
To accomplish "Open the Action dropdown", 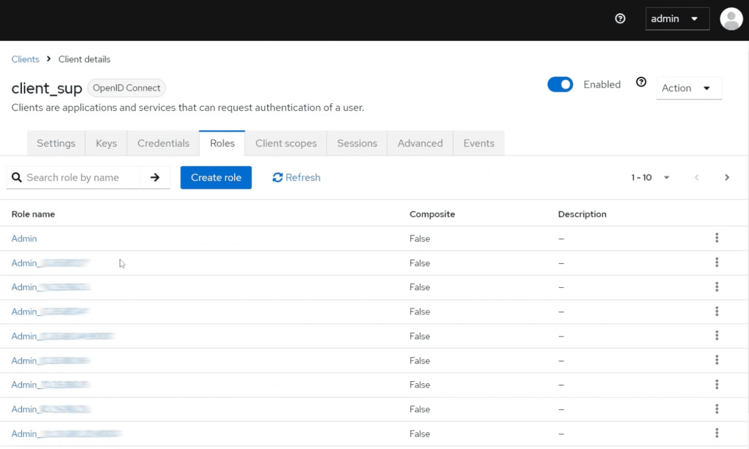I will (688, 88).
